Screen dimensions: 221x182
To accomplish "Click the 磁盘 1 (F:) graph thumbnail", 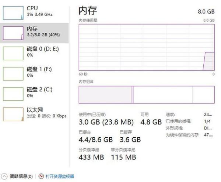I will click(x=13, y=73).
